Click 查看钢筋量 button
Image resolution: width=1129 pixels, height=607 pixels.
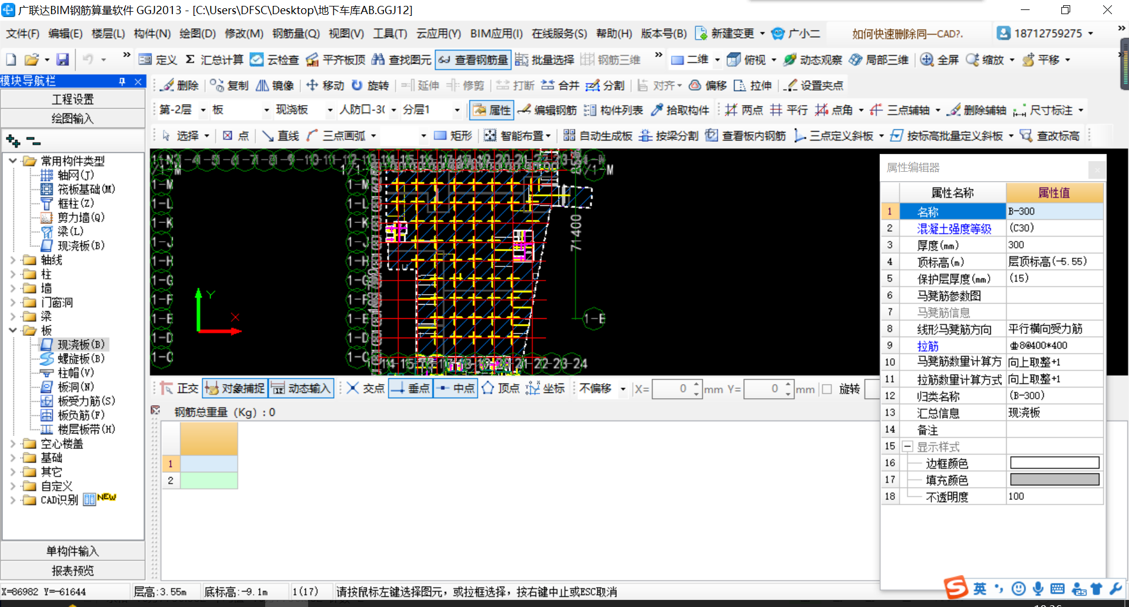(x=473, y=59)
